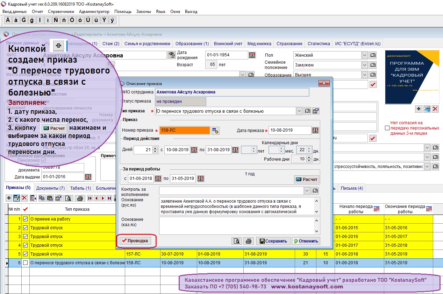This screenshot has width=443, height=294.
Task: Click printer icon in order dialog
Action: click(249, 241)
